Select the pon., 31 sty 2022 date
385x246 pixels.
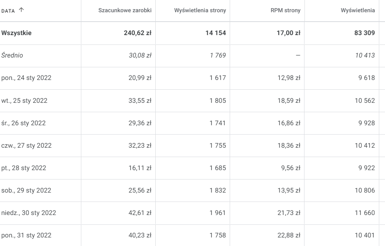click(x=27, y=235)
